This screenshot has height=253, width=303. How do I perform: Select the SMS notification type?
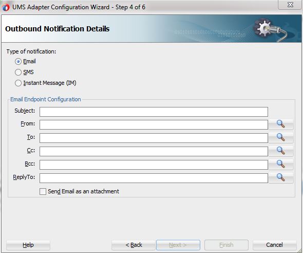pos(18,73)
